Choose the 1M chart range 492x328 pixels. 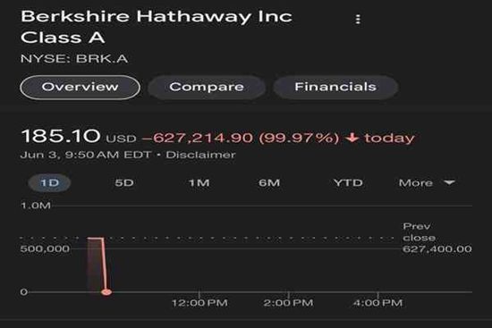pos(199,182)
